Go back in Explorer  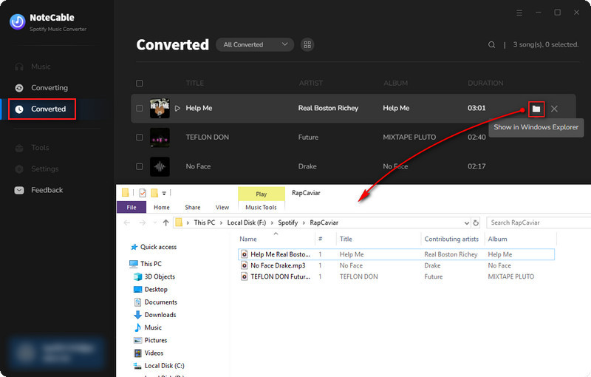pos(127,223)
